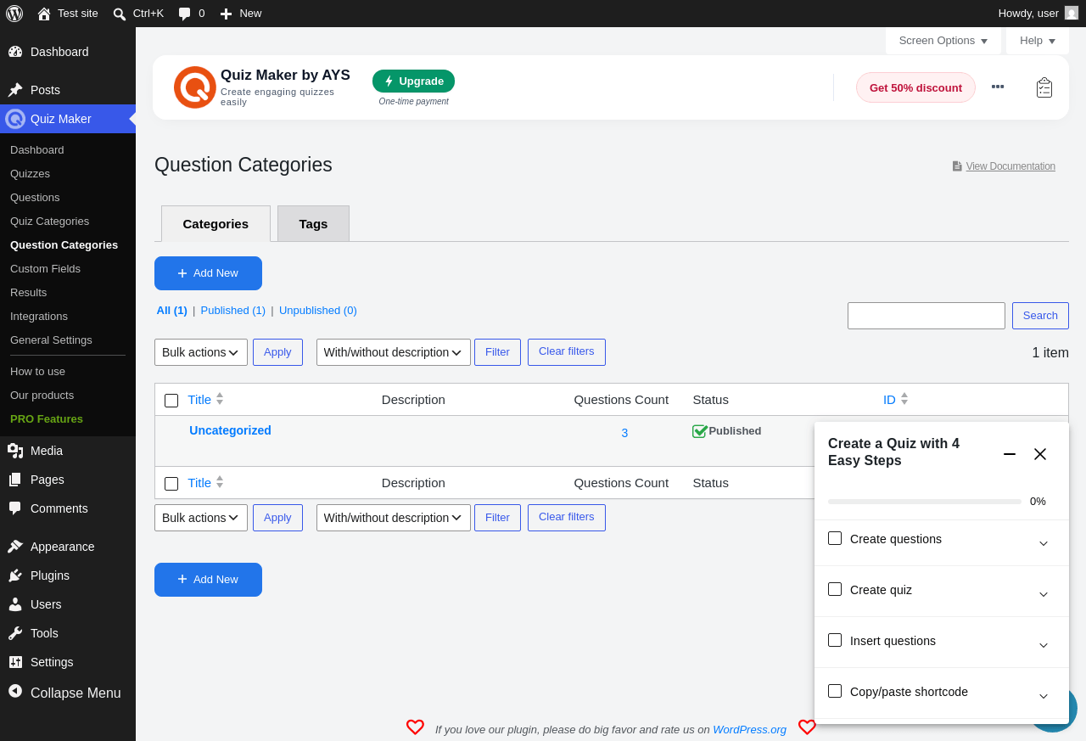Click the Ctrl+K search magnifier icon

(x=120, y=14)
